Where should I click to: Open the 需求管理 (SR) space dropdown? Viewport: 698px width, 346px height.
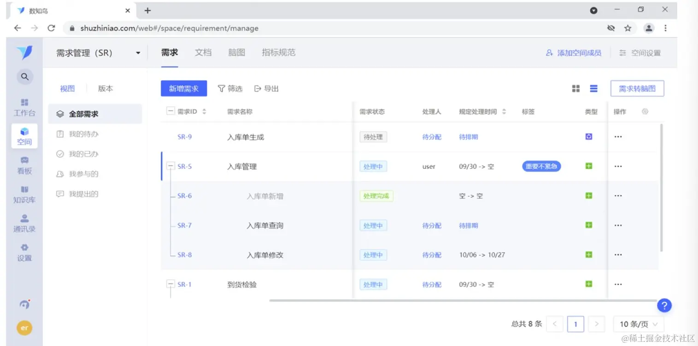click(x=98, y=53)
